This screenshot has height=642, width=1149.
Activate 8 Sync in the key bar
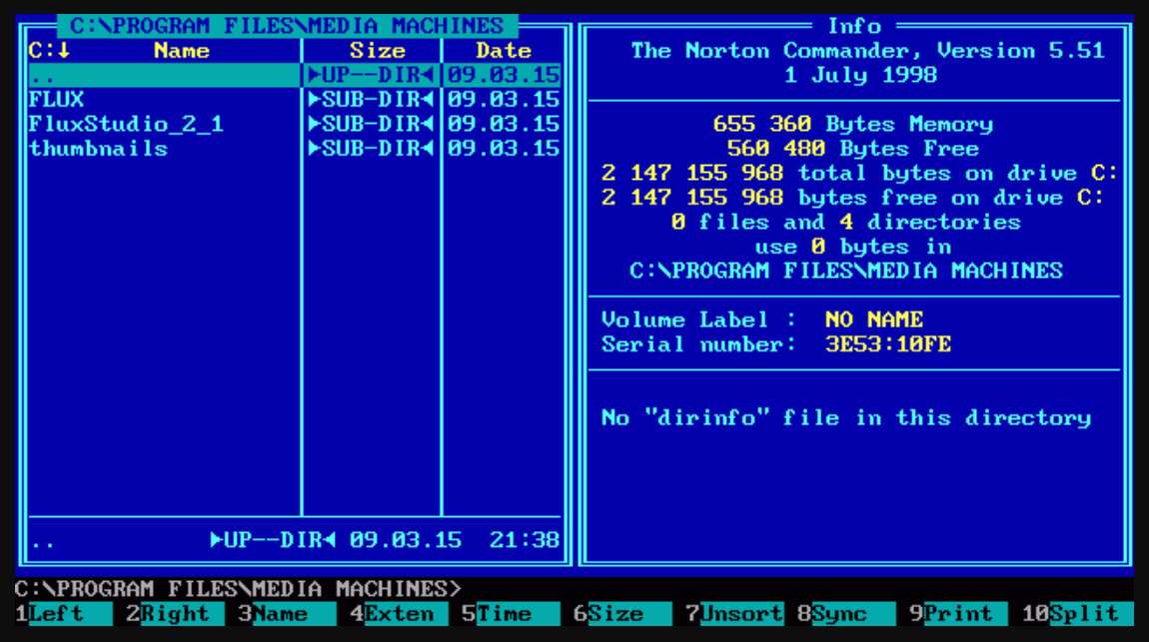(x=847, y=613)
